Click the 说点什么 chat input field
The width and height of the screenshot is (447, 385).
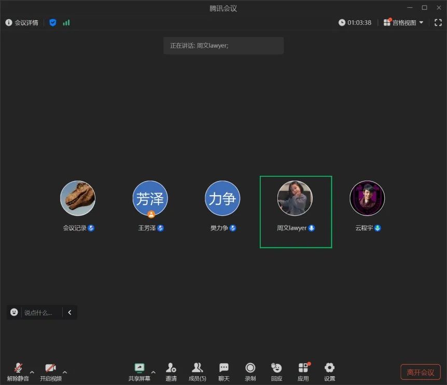[x=41, y=312]
